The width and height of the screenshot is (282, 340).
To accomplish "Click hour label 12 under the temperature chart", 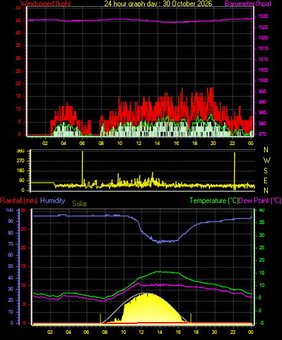I will coord(142,332).
